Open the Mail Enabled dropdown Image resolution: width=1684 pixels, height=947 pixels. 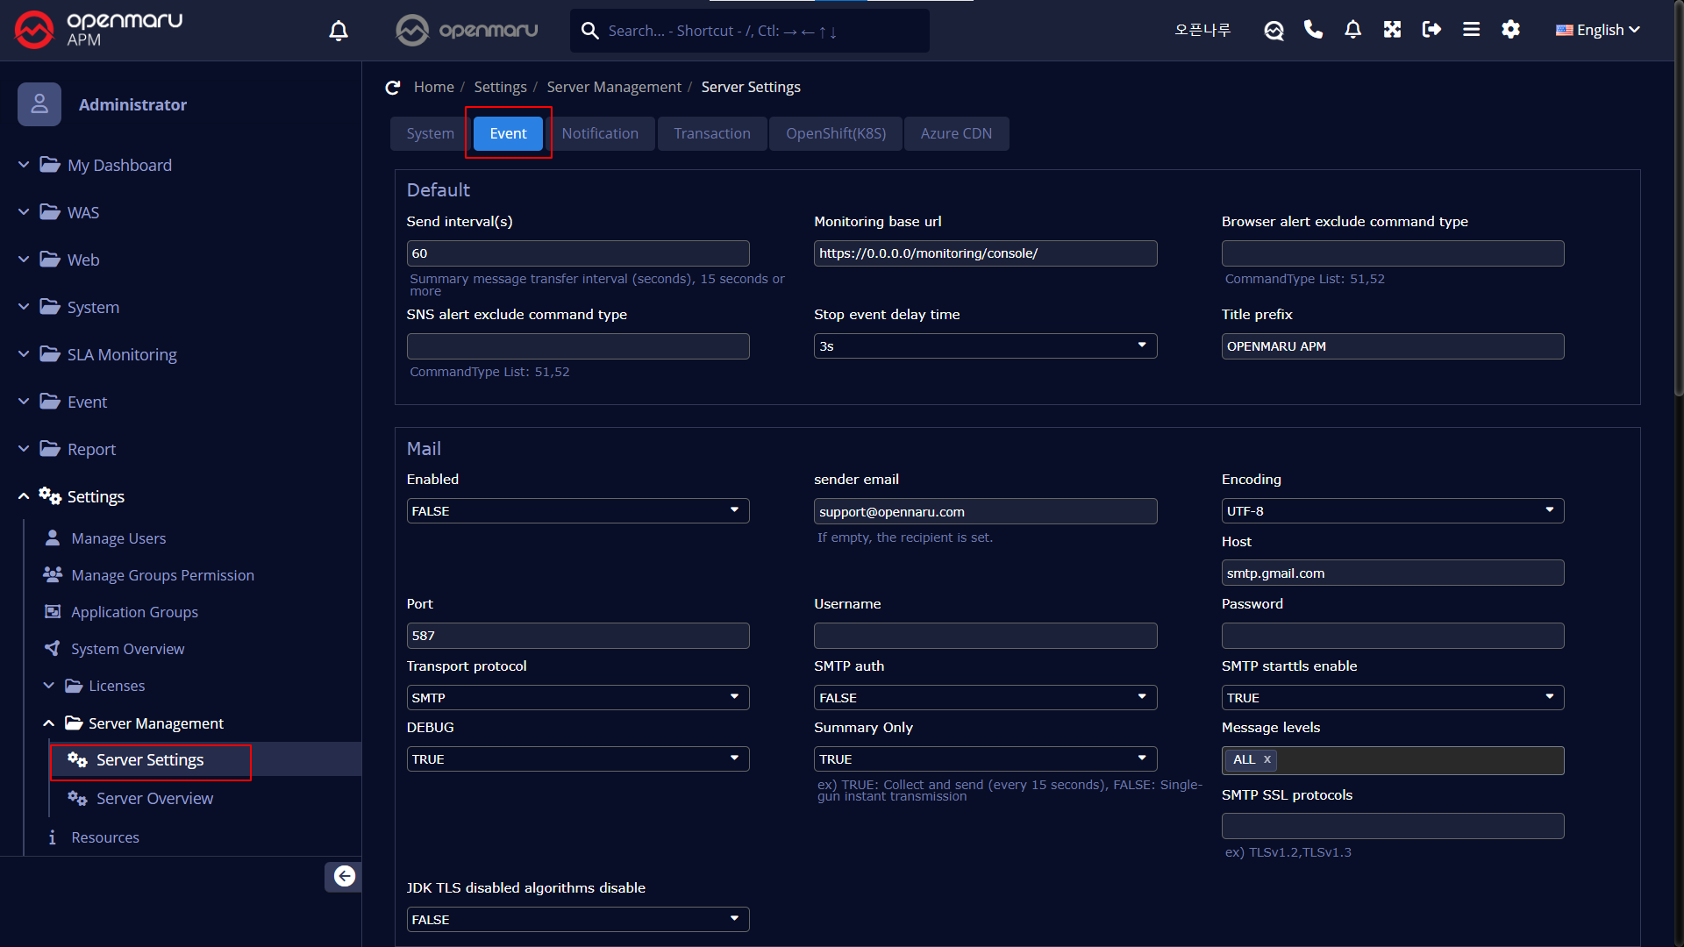pyautogui.click(x=577, y=511)
